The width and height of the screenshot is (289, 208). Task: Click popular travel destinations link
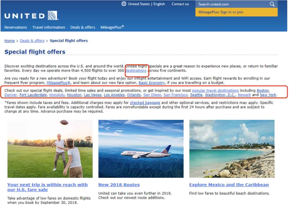[215, 91]
